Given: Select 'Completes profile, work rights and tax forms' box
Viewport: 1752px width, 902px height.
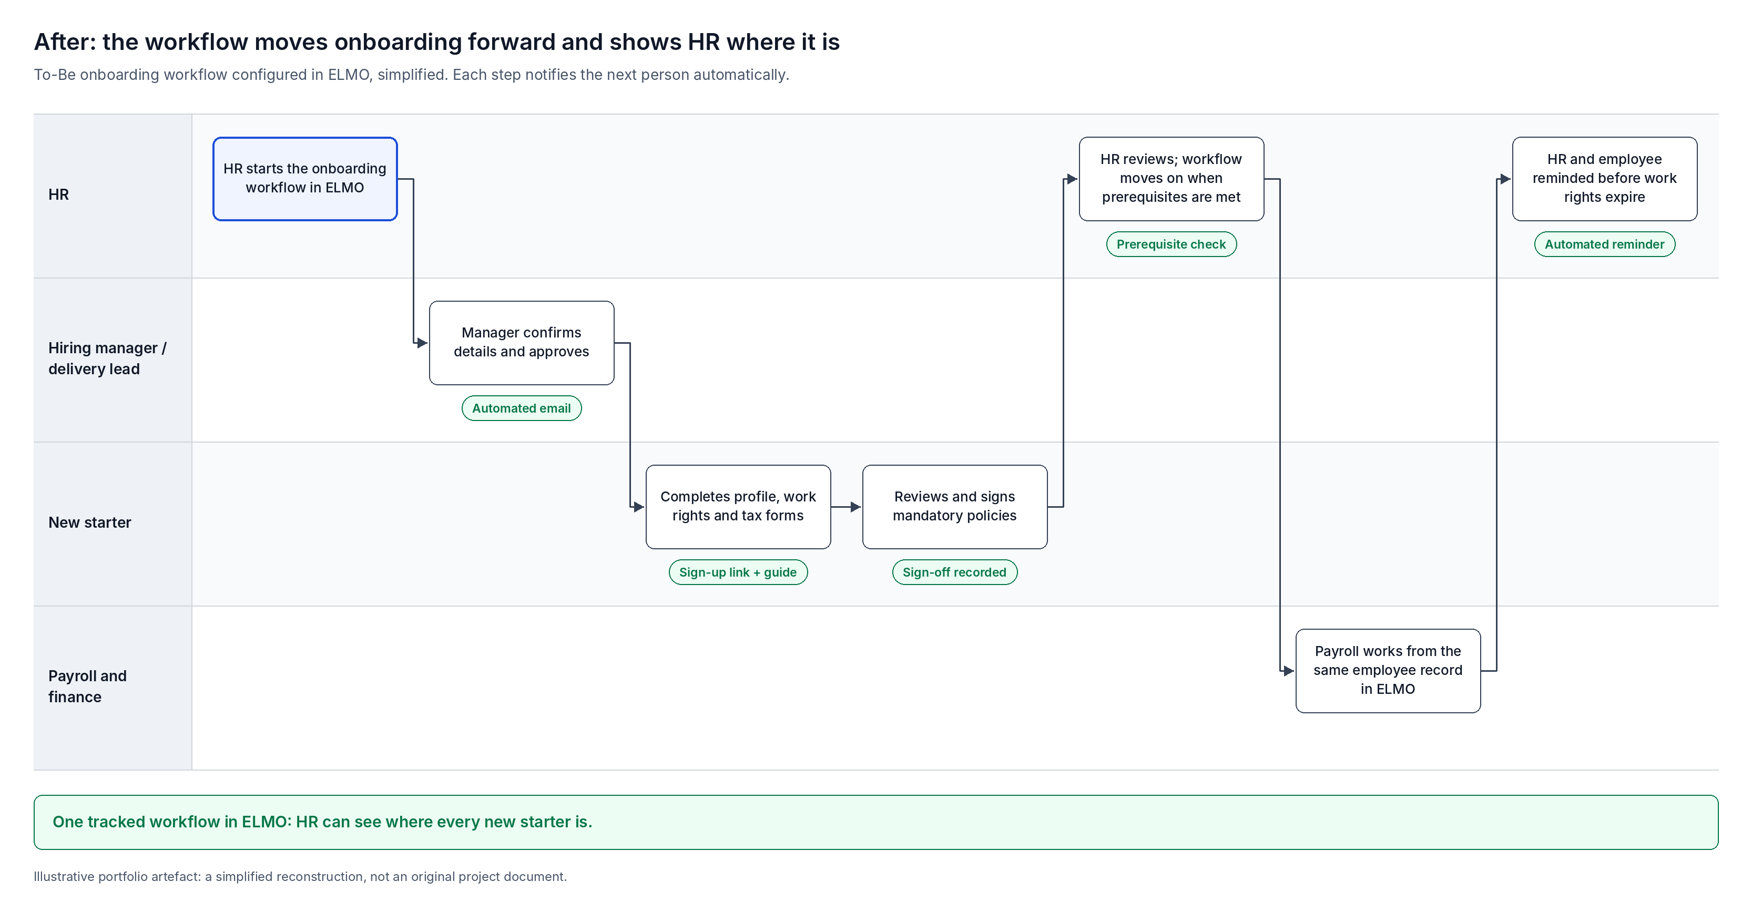Looking at the screenshot, I should click(738, 506).
